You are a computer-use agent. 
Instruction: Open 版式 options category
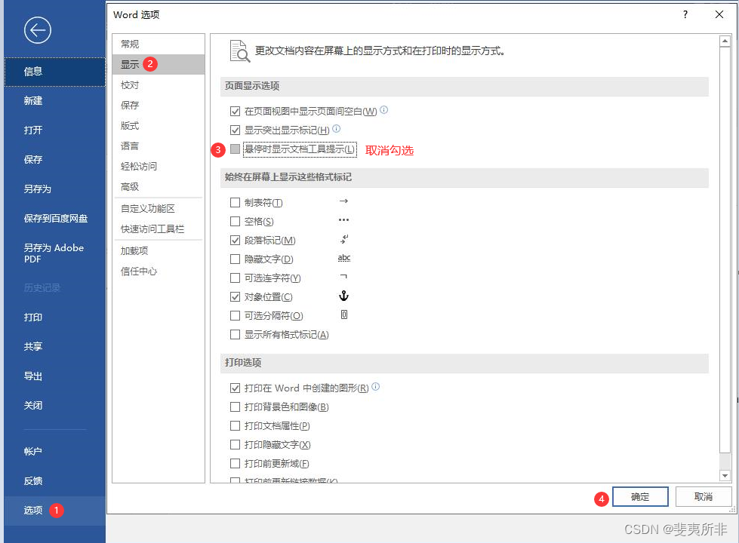159,126
